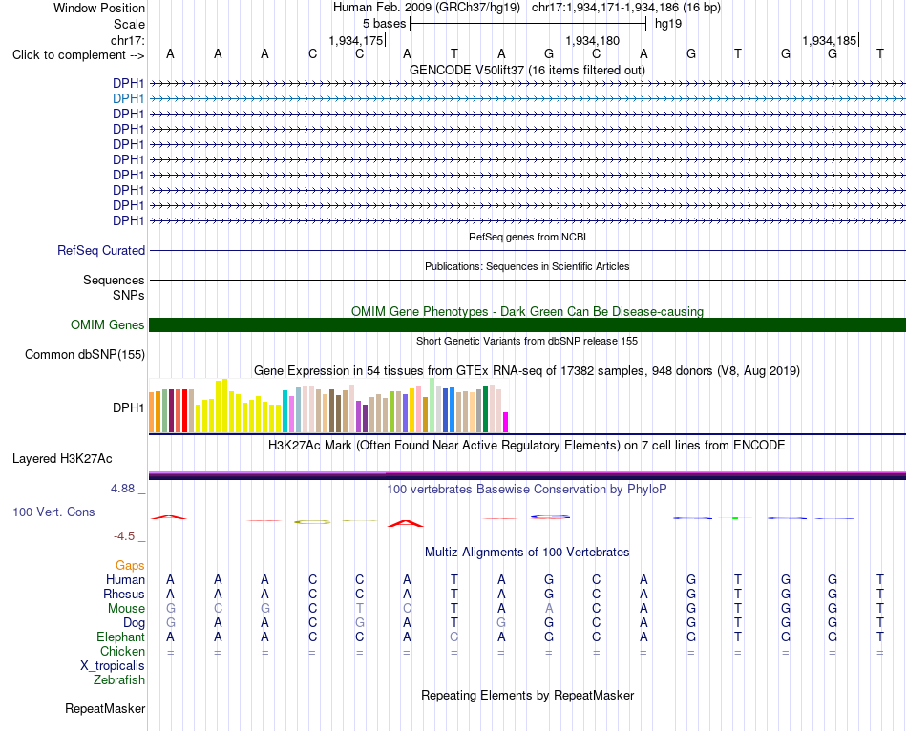Open the '100 vertebrates Basewise Conservation by PhyloP' title
The height and width of the screenshot is (731, 907).
coord(527,490)
